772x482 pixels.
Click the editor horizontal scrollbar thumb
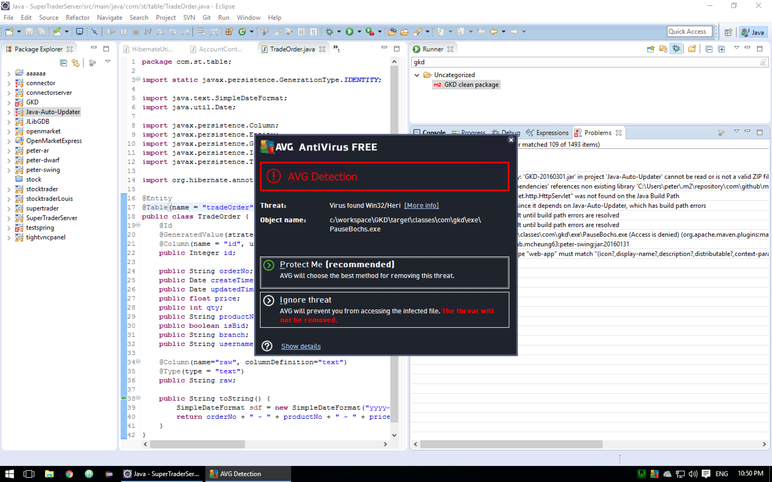tap(198, 444)
